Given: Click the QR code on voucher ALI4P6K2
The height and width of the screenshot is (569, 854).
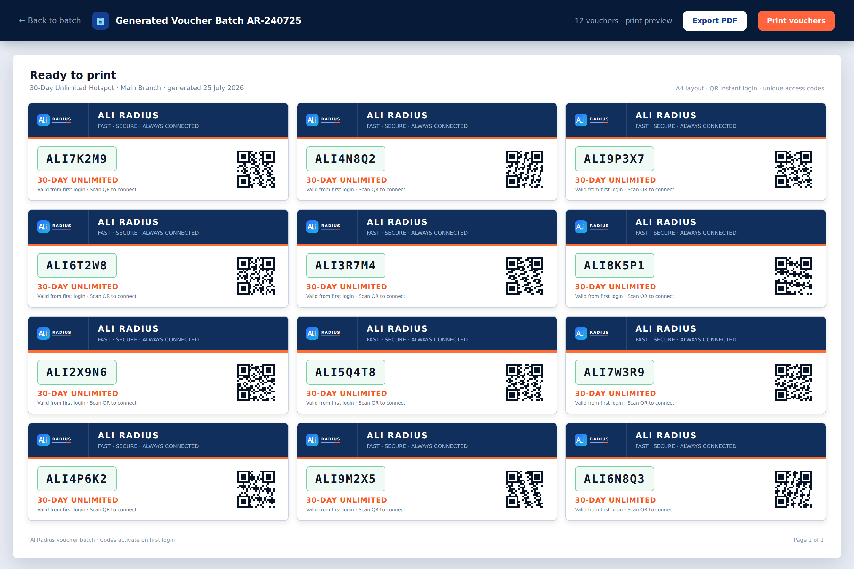Looking at the screenshot, I should tap(256, 489).
